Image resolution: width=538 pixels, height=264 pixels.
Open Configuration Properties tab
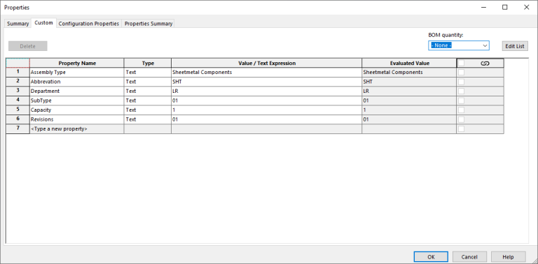pyautogui.click(x=89, y=24)
